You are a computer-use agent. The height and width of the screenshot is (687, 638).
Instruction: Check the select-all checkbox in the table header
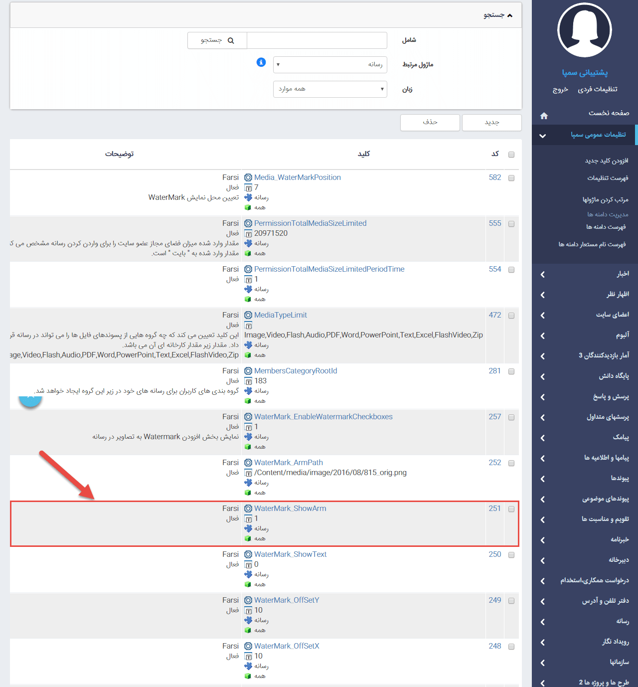click(x=511, y=155)
